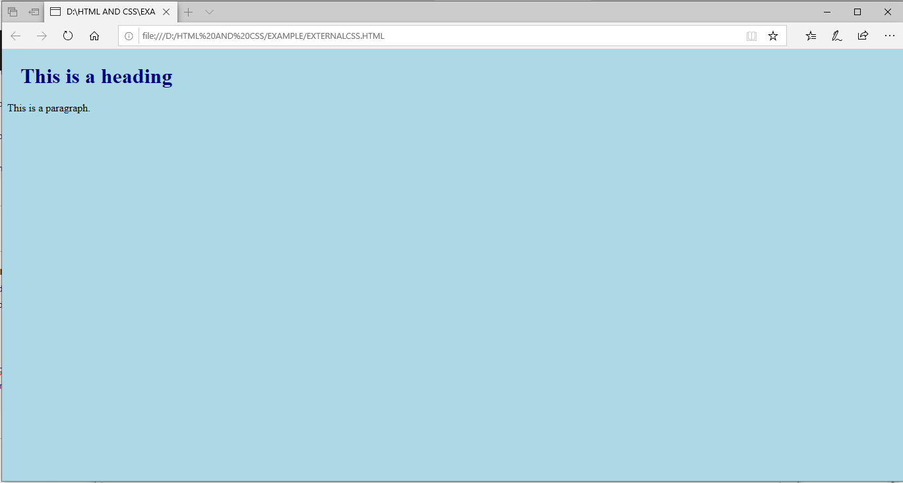Open the Share panel

click(x=863, y=36)
